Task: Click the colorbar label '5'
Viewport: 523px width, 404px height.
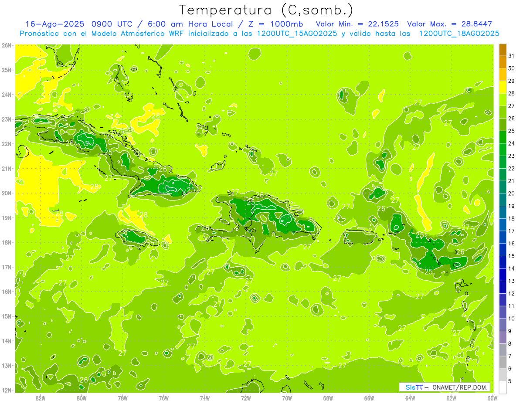Action: coord(510,381)
